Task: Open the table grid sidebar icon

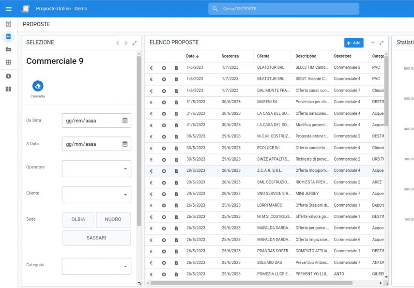Action: point(8,62)
